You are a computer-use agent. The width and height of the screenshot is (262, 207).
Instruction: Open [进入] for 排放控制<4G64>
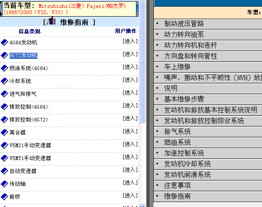pos(130,105)
